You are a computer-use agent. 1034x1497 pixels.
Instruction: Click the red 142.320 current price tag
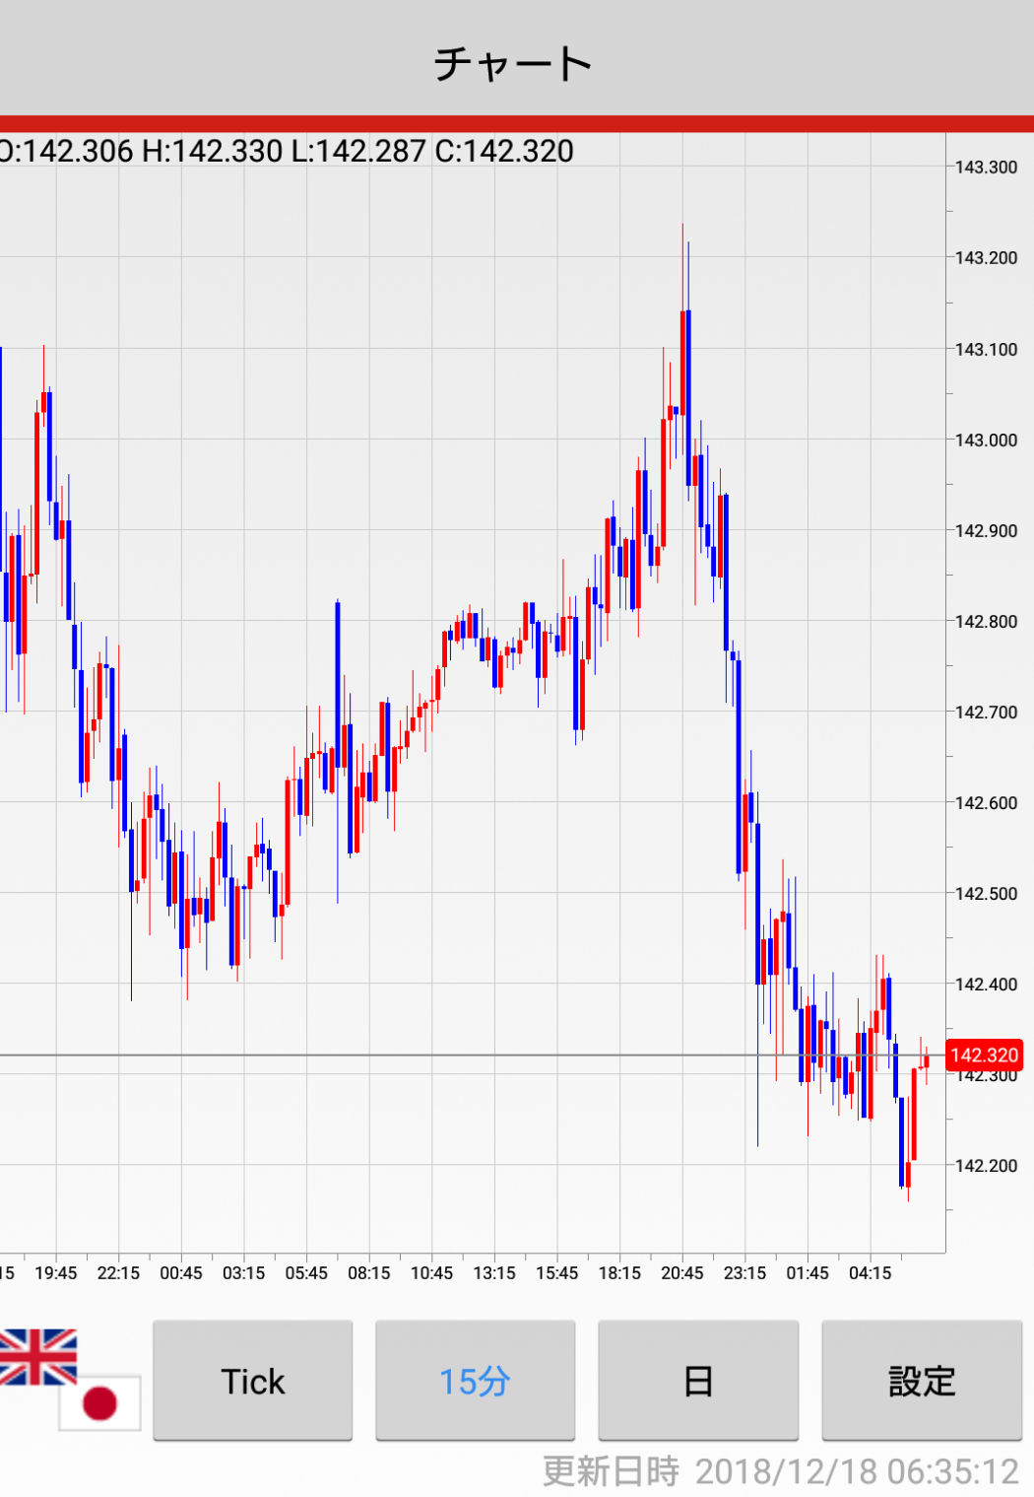[x=984, y=1055]
